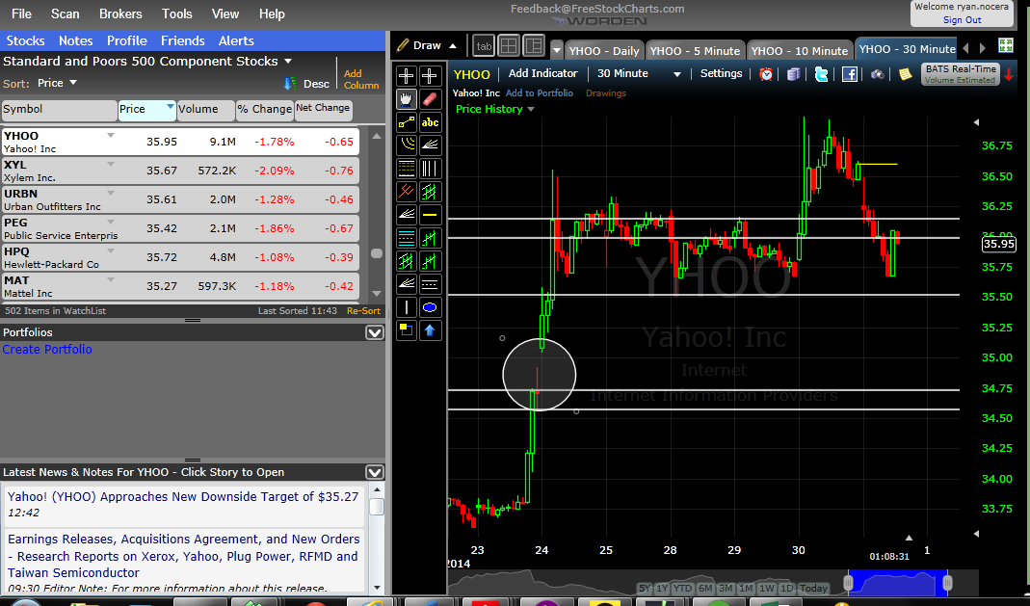Click Add Indicator button

(x=543, y=74)
